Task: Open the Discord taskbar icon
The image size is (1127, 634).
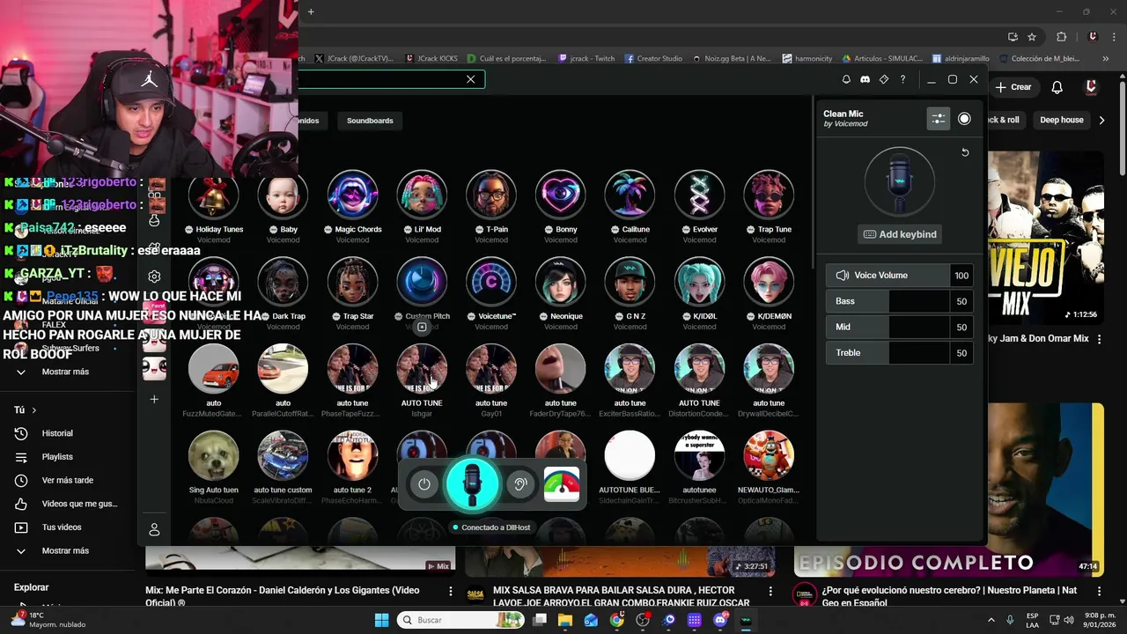Action: pyautogui.click(x=720, y=620)
